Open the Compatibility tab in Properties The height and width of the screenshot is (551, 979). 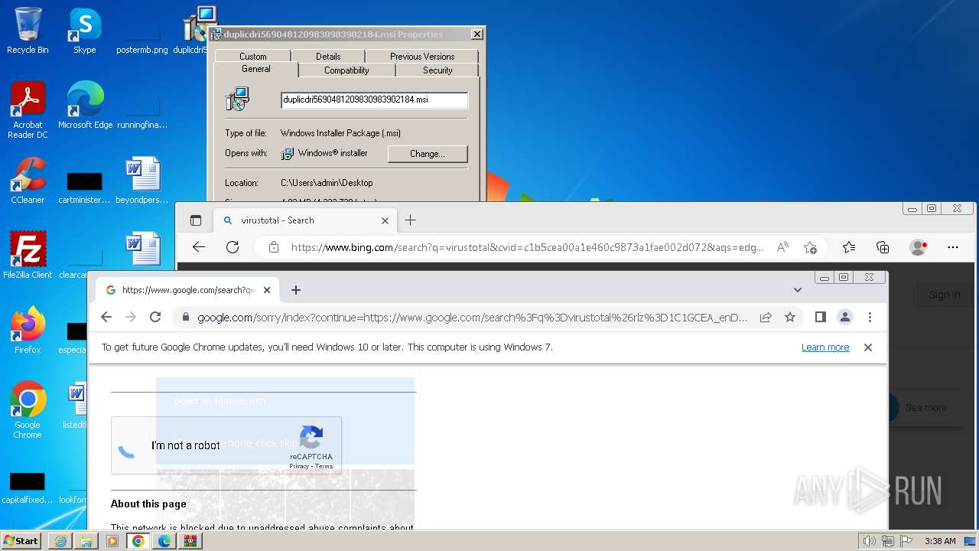point(346,70)
